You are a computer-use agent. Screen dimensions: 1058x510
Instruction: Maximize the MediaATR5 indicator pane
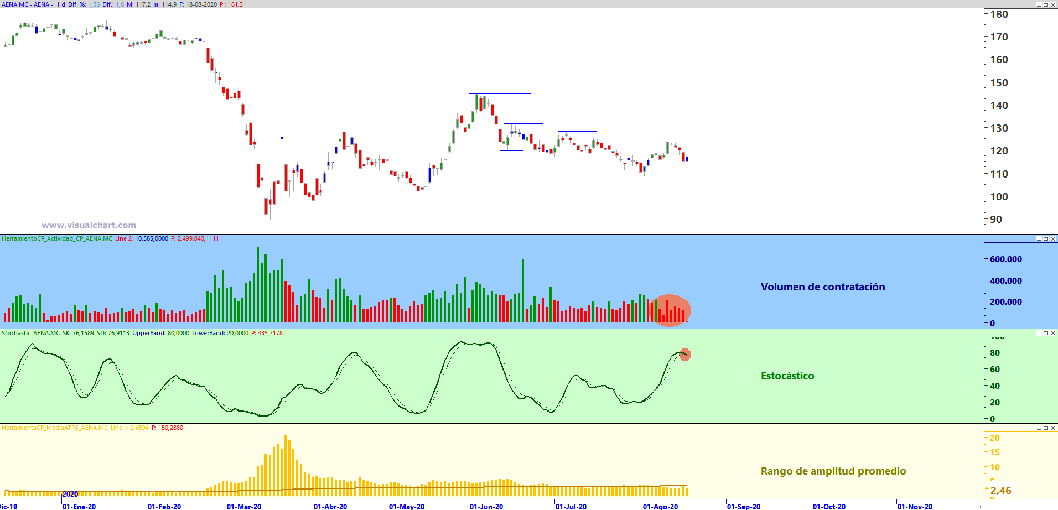click(1046, 428)
